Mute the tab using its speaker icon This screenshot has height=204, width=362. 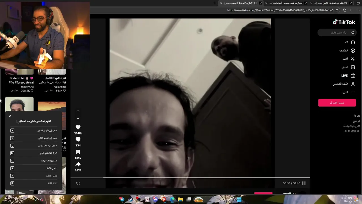pyautogui.click(x=256, y=3)
